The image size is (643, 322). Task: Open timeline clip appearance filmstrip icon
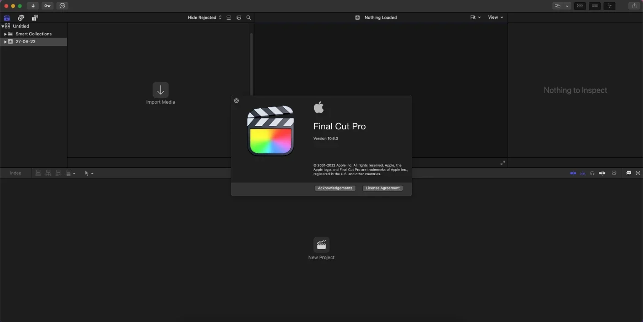point(614,173)
